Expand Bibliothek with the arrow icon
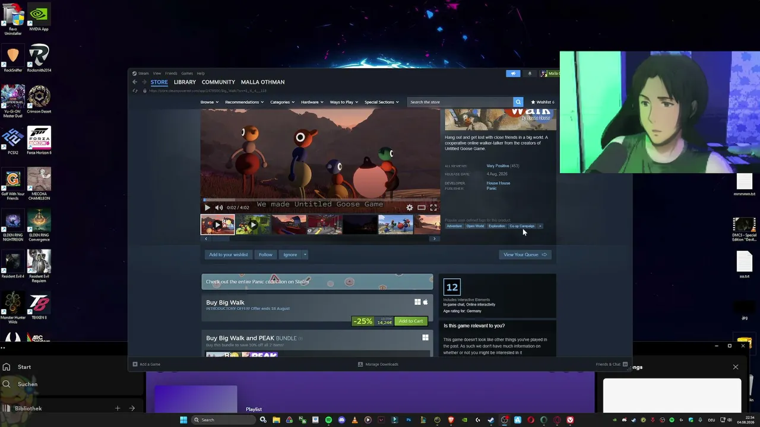This screenshot has height=427, width=760. [x=132, y=408]
